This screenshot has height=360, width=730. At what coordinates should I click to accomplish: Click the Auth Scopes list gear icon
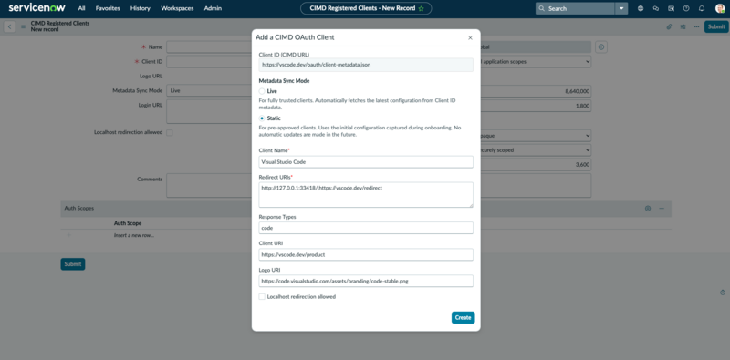pyautogui.click(x=648, y=209)
